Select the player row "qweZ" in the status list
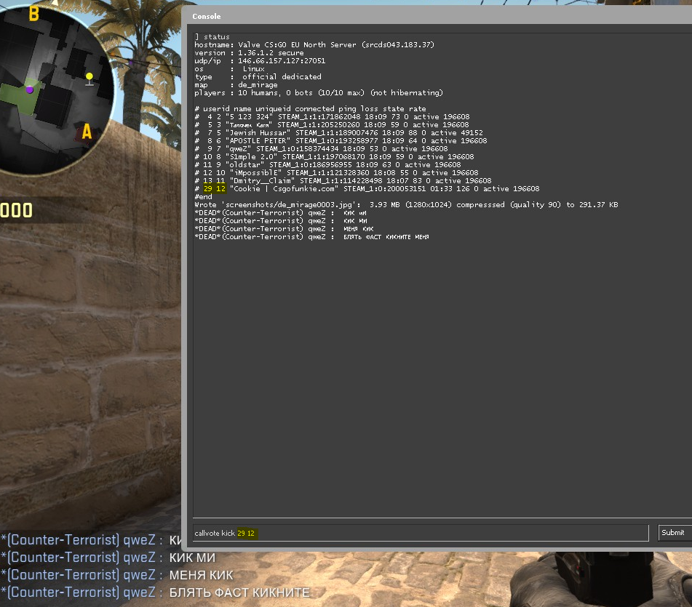The width and height of the screenshot is (692, 607). pos(321,148)
